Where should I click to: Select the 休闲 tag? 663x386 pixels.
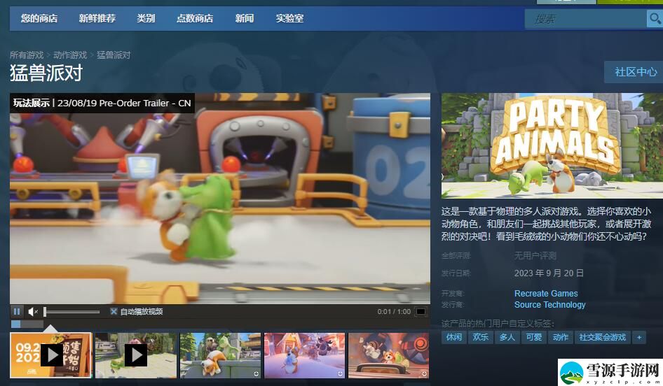pyautogui.click(x=453, y=337)
